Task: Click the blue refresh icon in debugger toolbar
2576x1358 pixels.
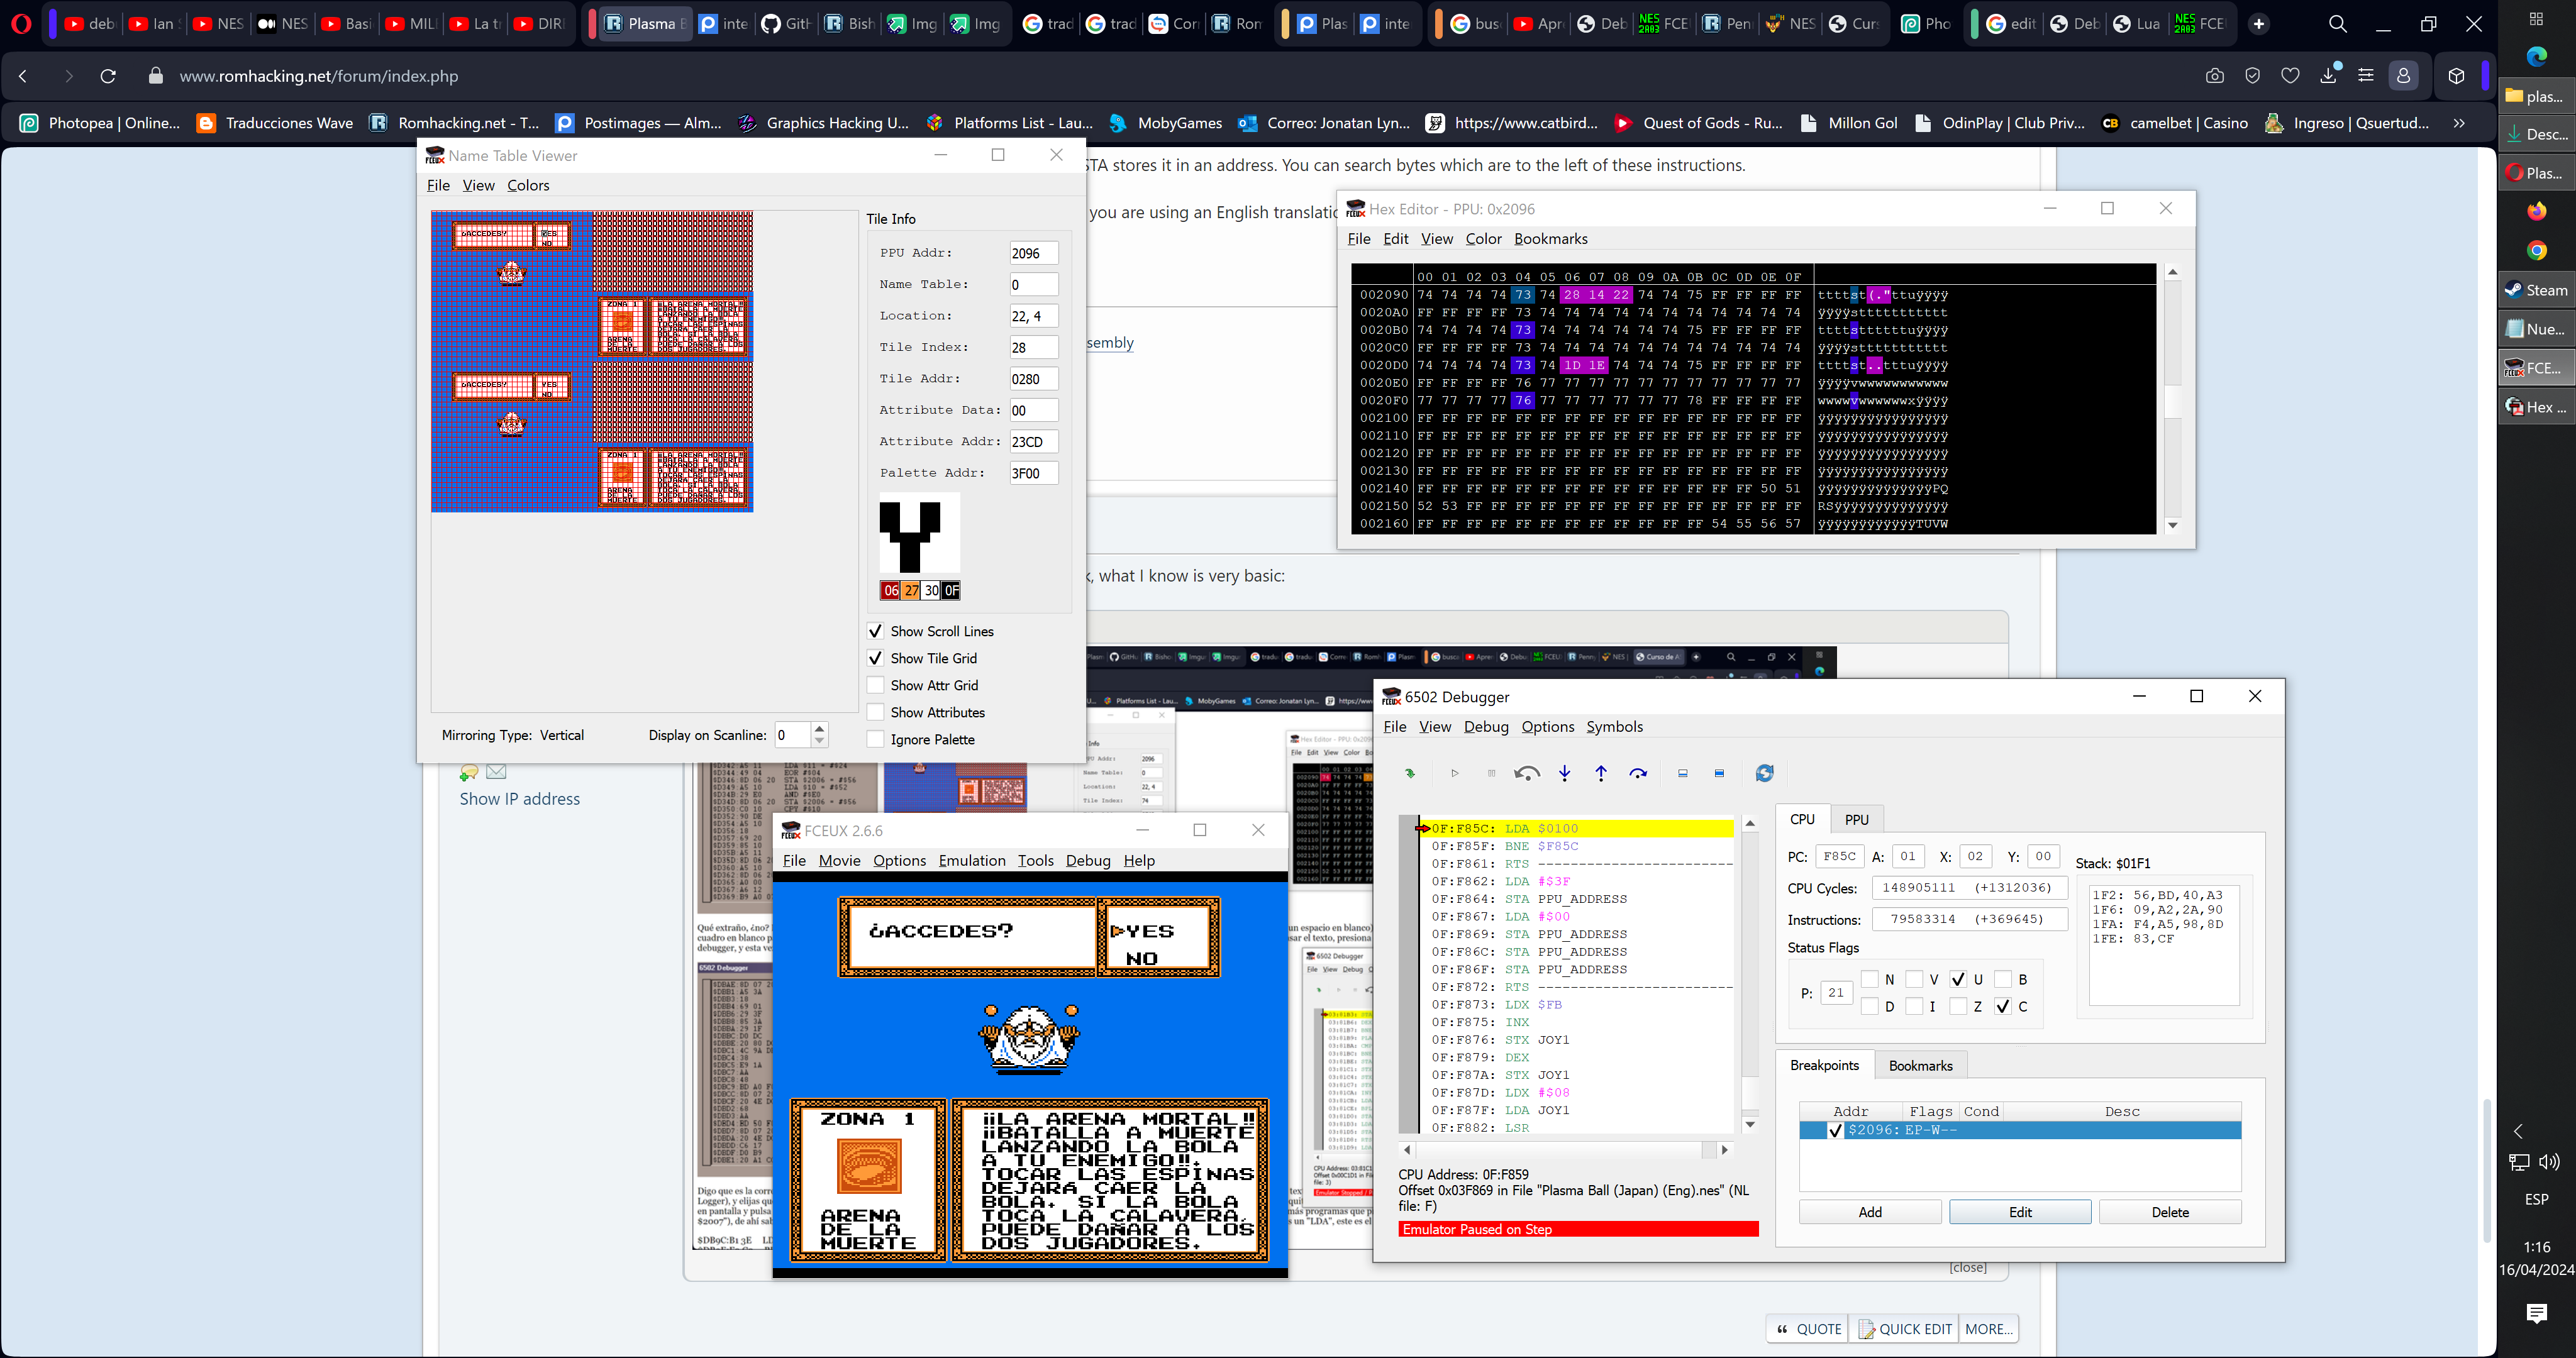Action: click(1764, 773)
